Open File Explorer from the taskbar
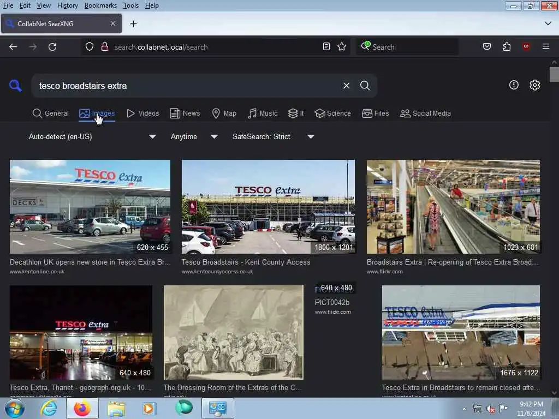 (x=116, y=408)
